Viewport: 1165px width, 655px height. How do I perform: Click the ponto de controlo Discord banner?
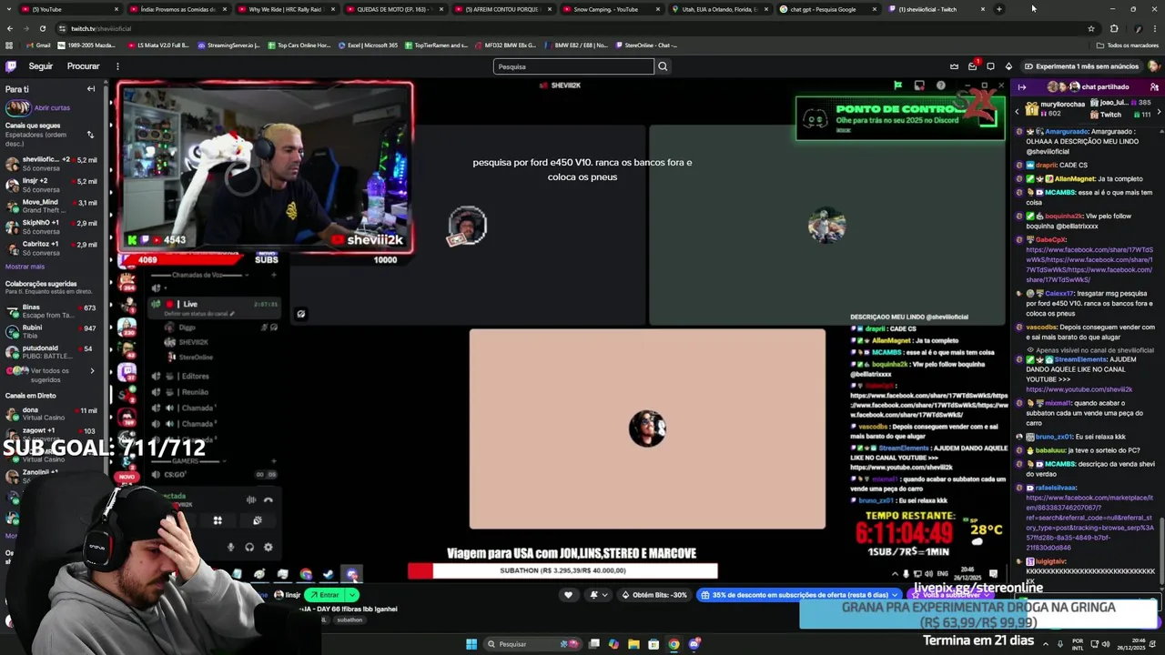[900, 118]
